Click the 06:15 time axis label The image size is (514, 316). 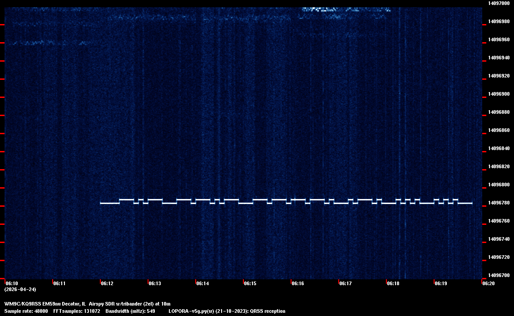250,283
